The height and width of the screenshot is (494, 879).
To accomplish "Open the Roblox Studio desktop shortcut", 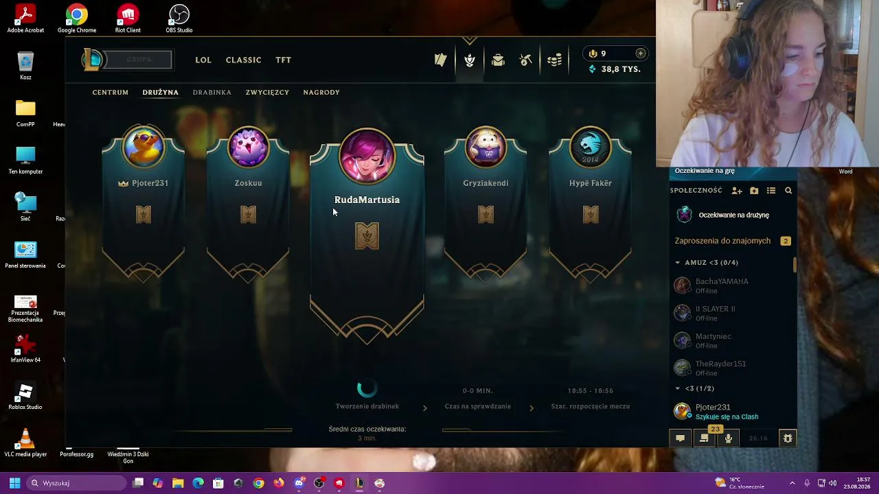I will 25,397.
